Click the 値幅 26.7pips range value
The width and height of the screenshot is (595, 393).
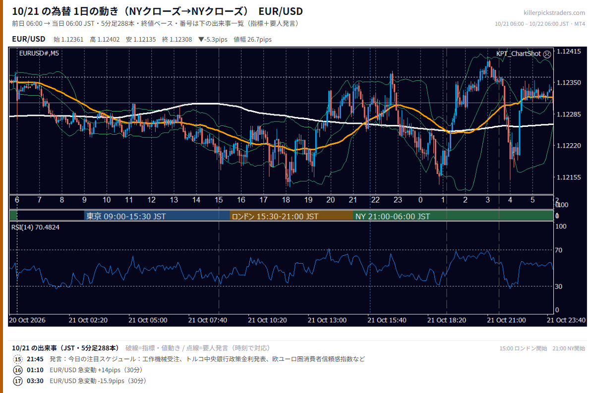(x=252, y=39)
